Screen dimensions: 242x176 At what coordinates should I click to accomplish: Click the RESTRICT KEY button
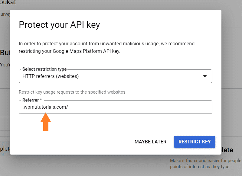(195, 142)
